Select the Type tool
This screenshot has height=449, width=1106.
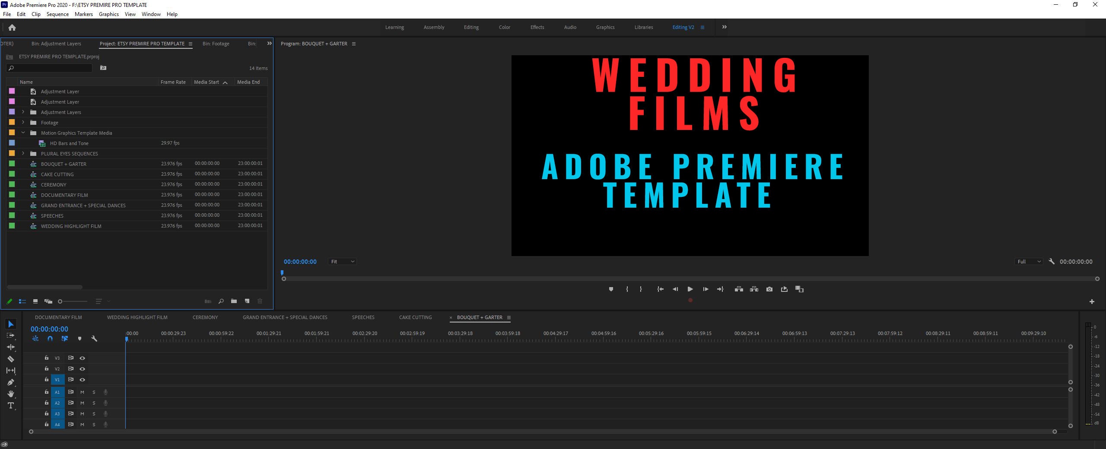11,406
